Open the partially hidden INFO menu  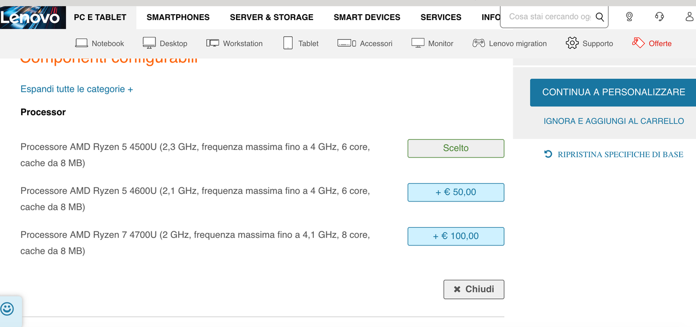(x=490, y=17)
